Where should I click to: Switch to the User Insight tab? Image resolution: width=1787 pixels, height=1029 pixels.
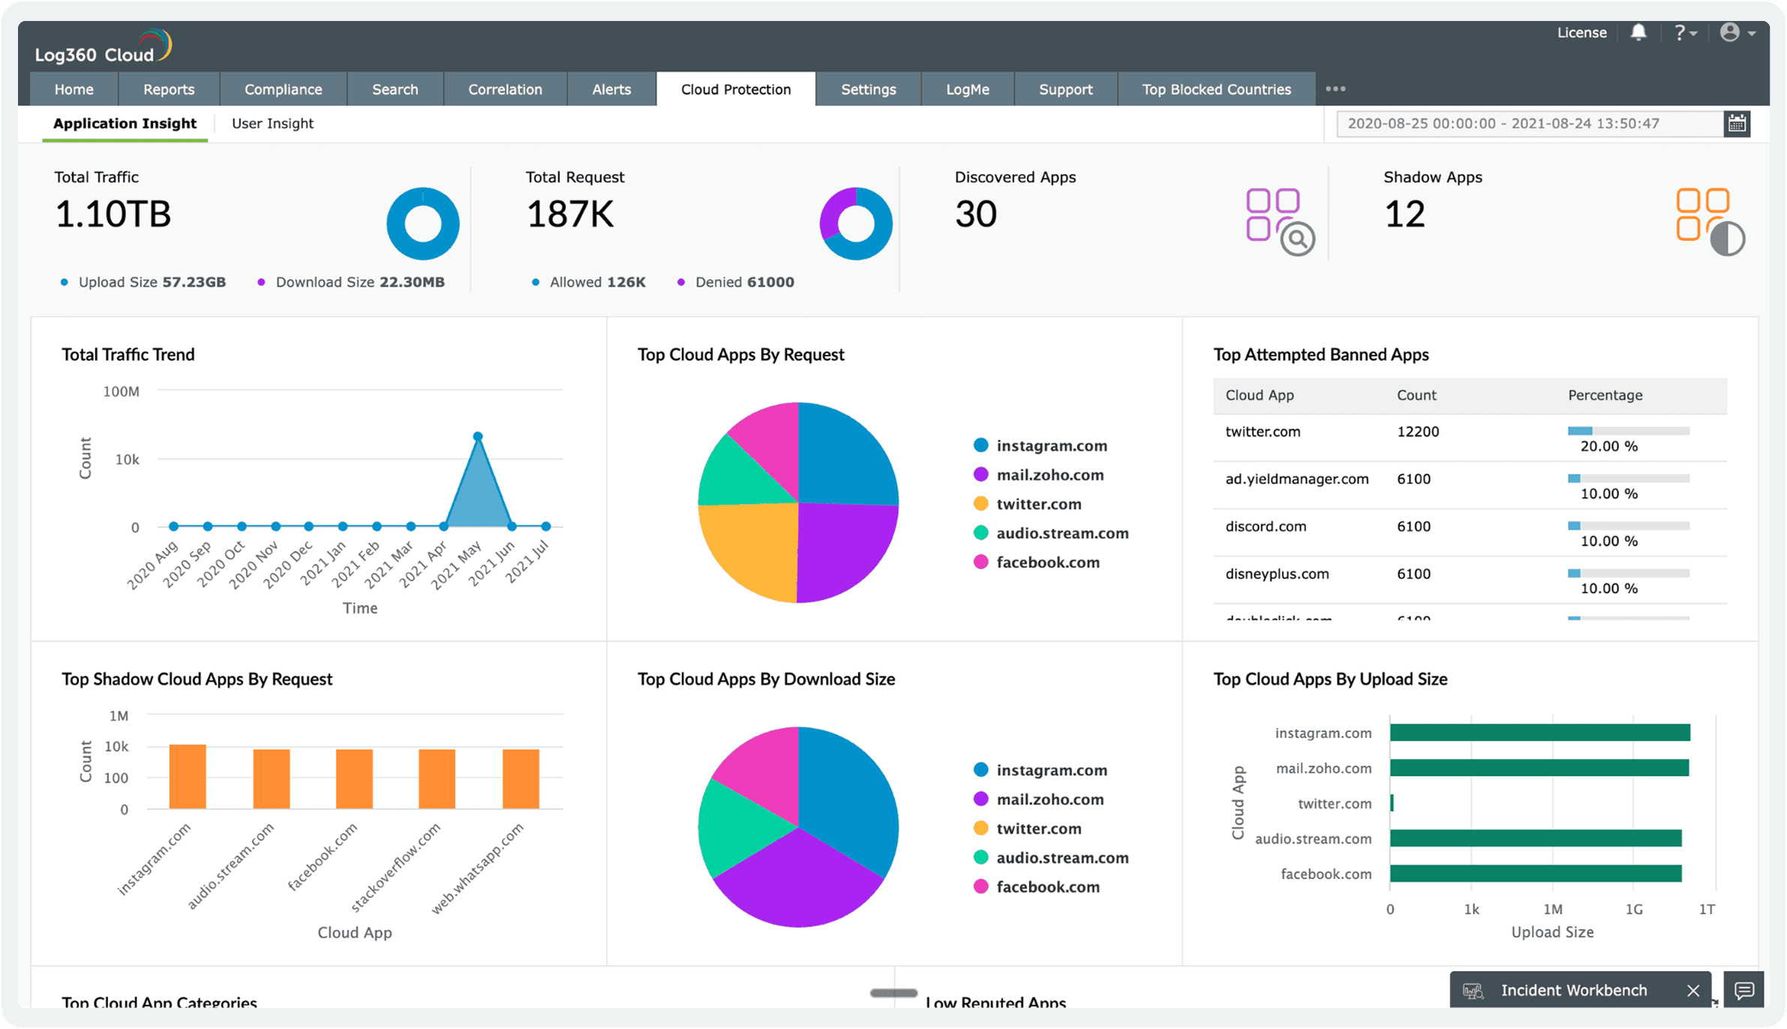pyautogui.click(x=273, y=123)
